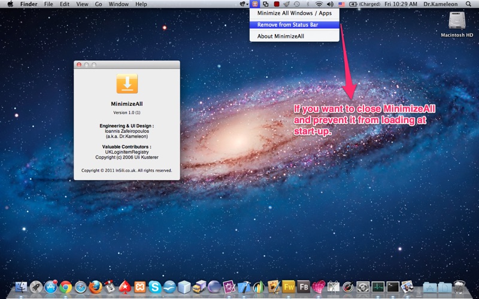Click the Fri 10:29 AM clock
The width and height of the screenshot is (479, 299).
click(x=401, y=4)
